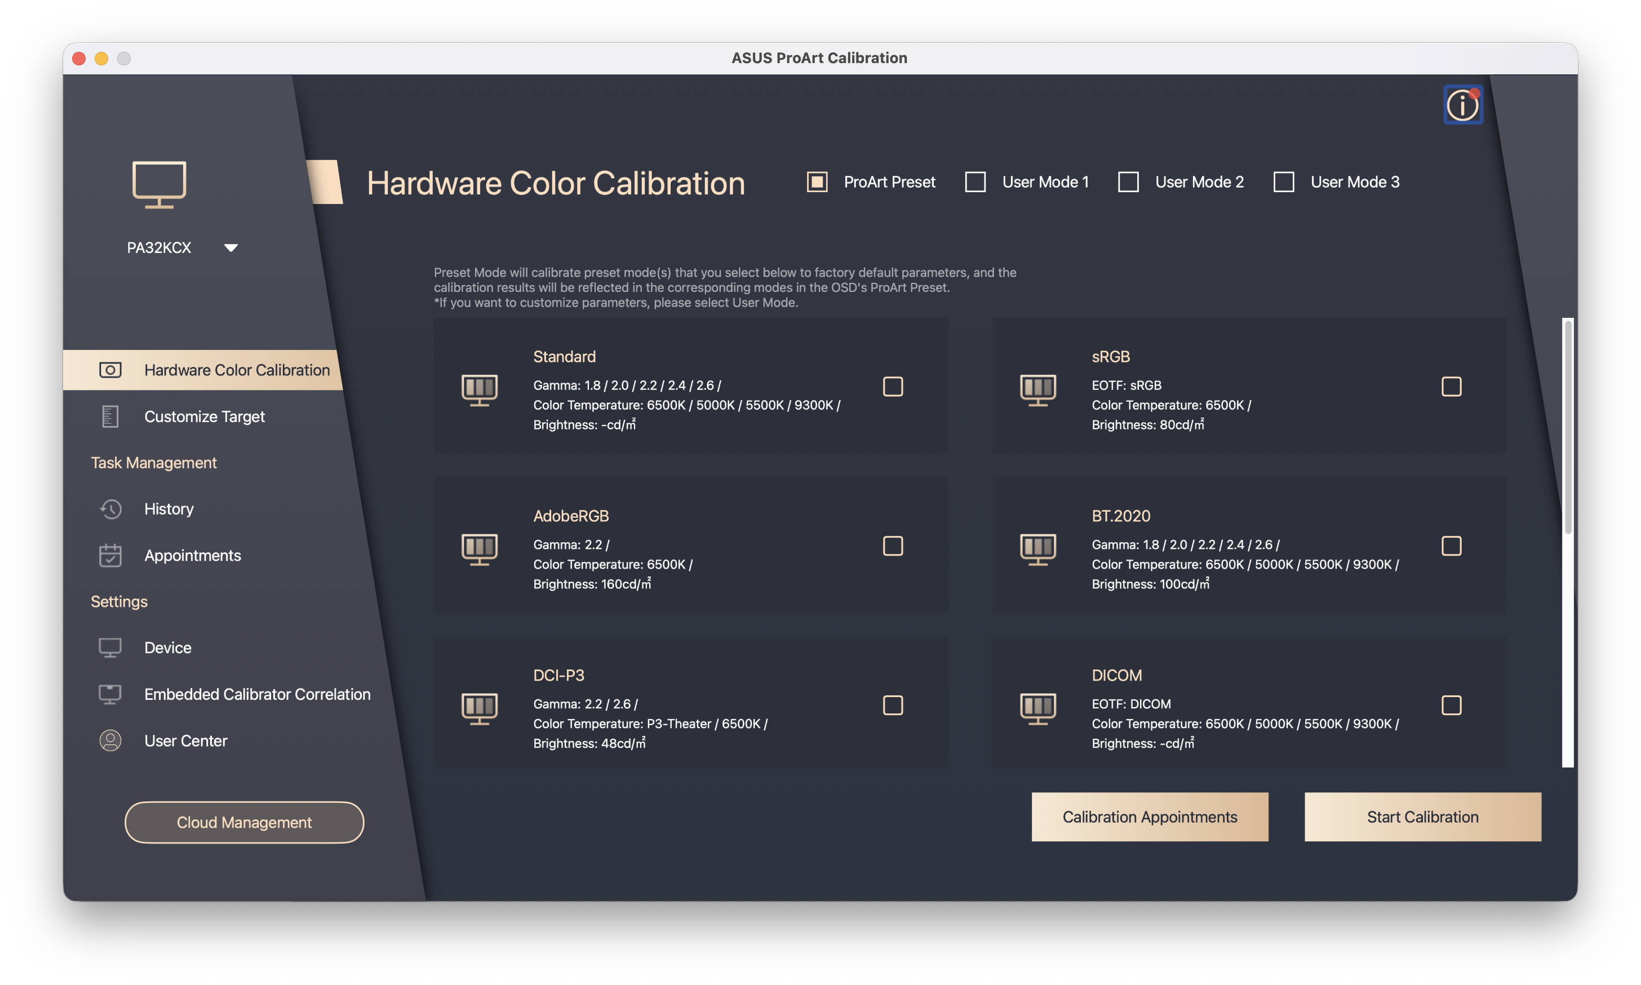
Task: Switch to User Mode 3
Action: (1284, 182)
